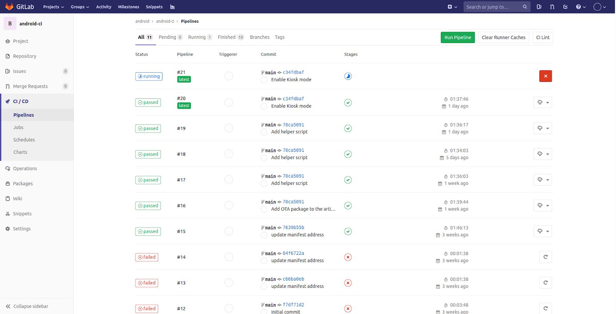This screenshot has height=314, width=616.
Task: Expand the Groups menu
Action: coord(80,7)
